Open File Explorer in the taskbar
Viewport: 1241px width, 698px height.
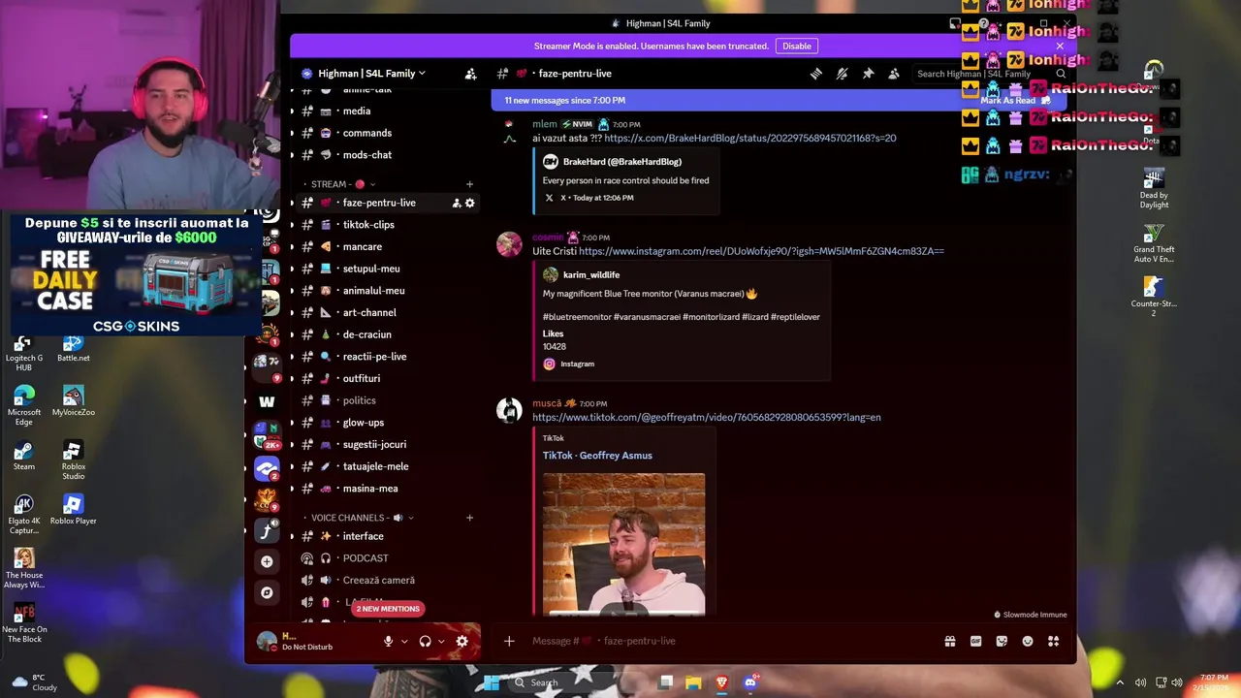693,682
